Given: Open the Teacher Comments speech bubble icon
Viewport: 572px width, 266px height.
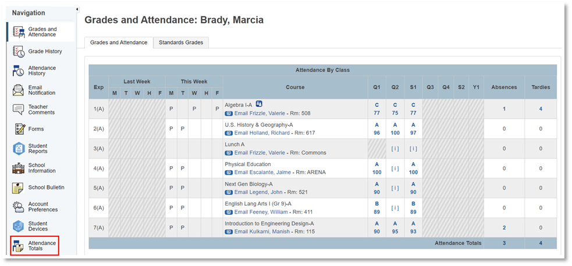Looking at the screenshot, I should click(x=18, y=110).
